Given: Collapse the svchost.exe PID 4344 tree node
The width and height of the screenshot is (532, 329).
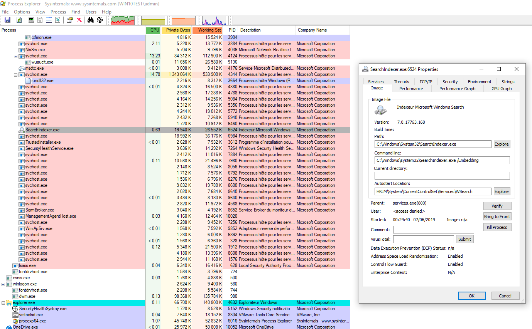Looking at the screenshot, I should 16,74.
